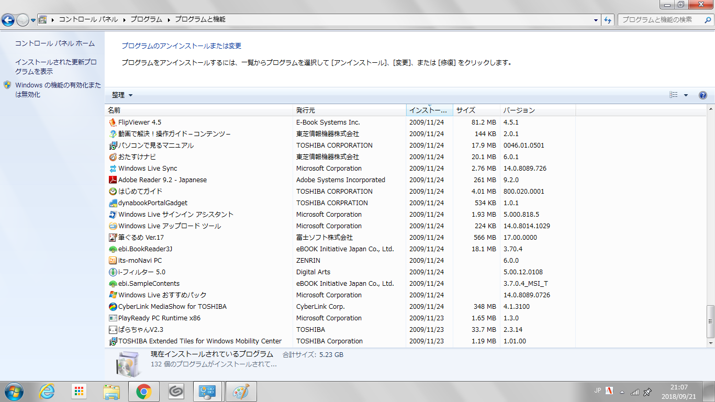Click the CyberLink MediaShow for TOSHIBA icon
The height and width of the screenshot is (402, 715).
pyautogui.click(x=113, y=307)
